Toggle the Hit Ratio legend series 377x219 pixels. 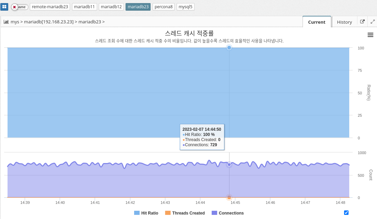click(146, 213)
